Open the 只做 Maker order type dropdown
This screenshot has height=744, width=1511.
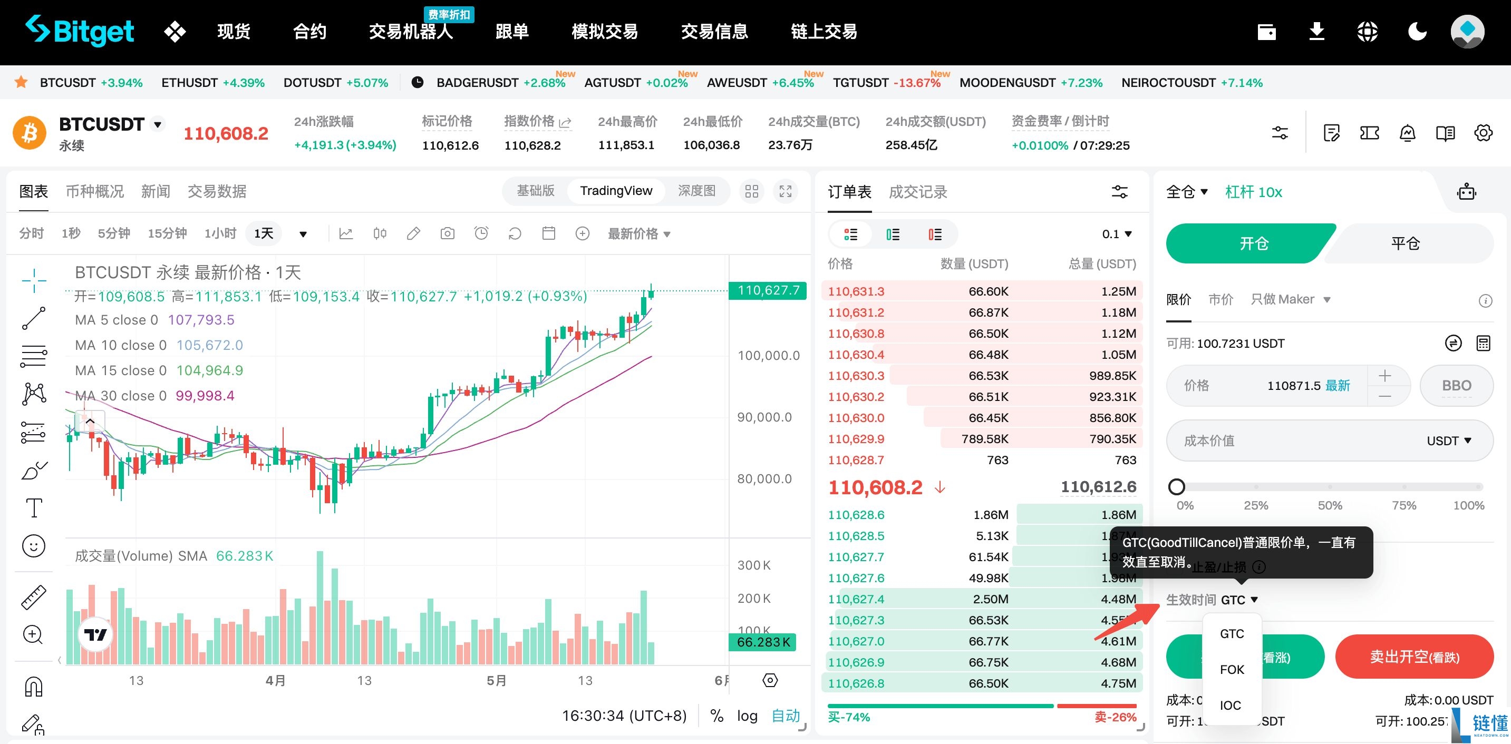pyautogui.click(x=1291, y=299)
